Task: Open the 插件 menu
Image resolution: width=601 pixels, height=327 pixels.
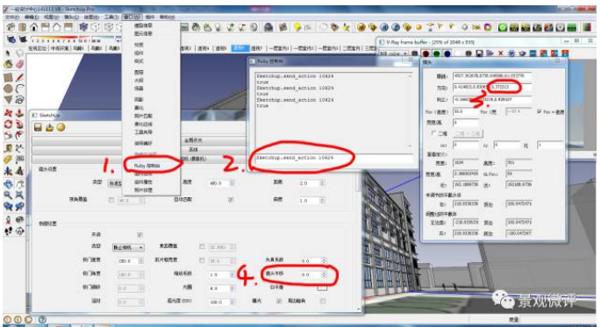Action: [149, 17]
